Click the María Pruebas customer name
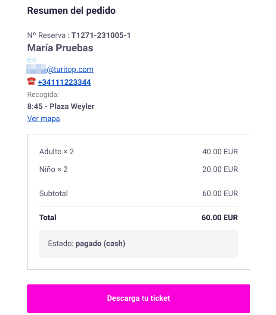This screenshot has width=276, height=315. pos(60,48)
